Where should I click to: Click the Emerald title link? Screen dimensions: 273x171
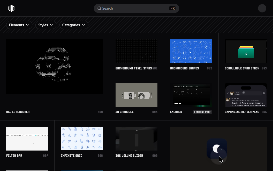point(176,112)
